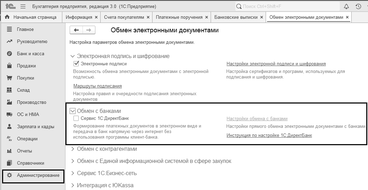Click the home icon on Начальная страница
Image resolution: width=368 pixels, height=190 pixels.
[7, 17]
